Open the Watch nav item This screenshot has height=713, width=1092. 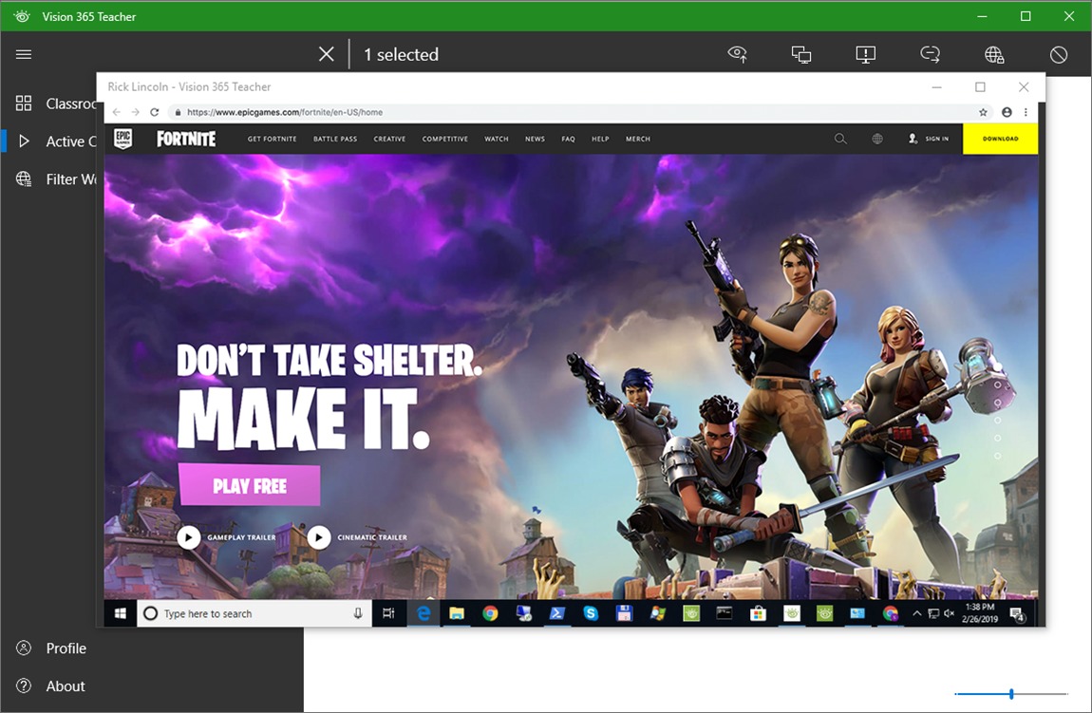[x=497, y=140]
